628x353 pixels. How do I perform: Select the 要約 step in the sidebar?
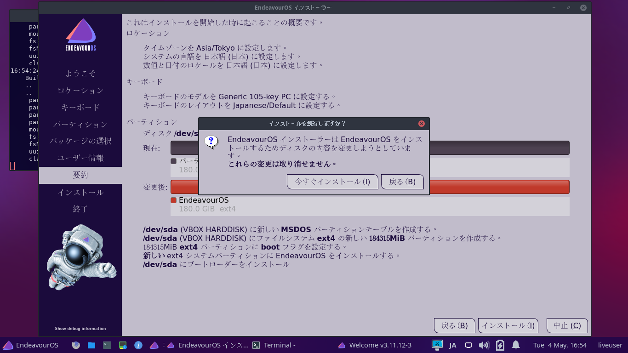point(80,175)
